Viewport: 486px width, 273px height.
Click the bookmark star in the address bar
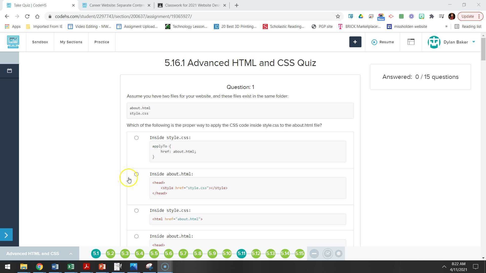[x=338, y=16]
